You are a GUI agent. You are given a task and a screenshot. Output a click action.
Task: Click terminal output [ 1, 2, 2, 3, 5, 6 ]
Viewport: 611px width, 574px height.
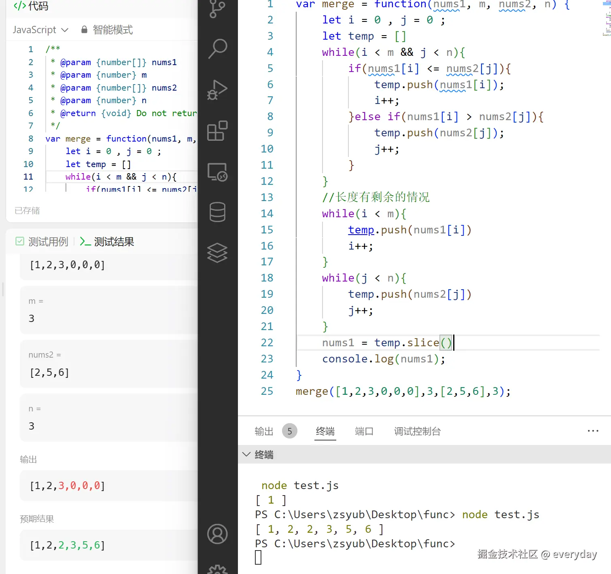[319, 529]
